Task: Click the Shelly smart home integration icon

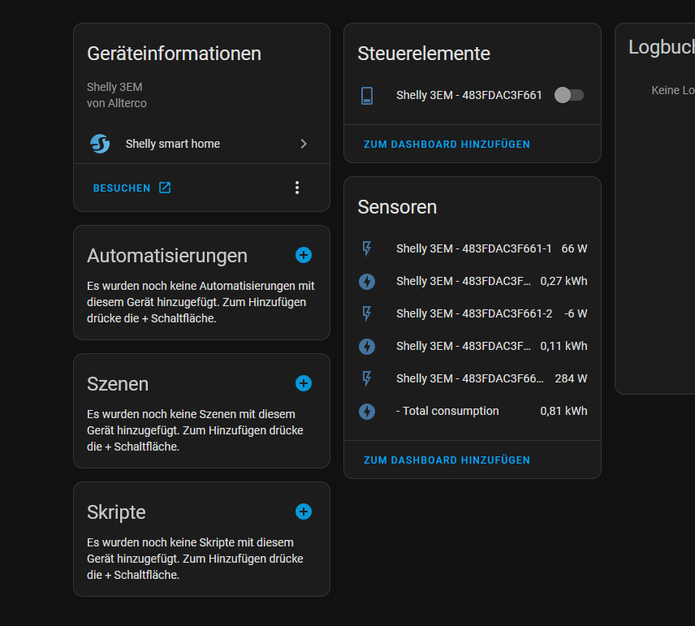Action: (99, 144)
